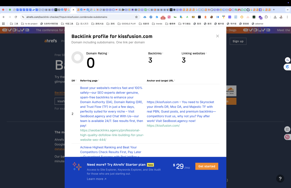Open the 游戏大站 bookmarks folder
The height and width of the screenshot is (188, 291).
[98, 24]
